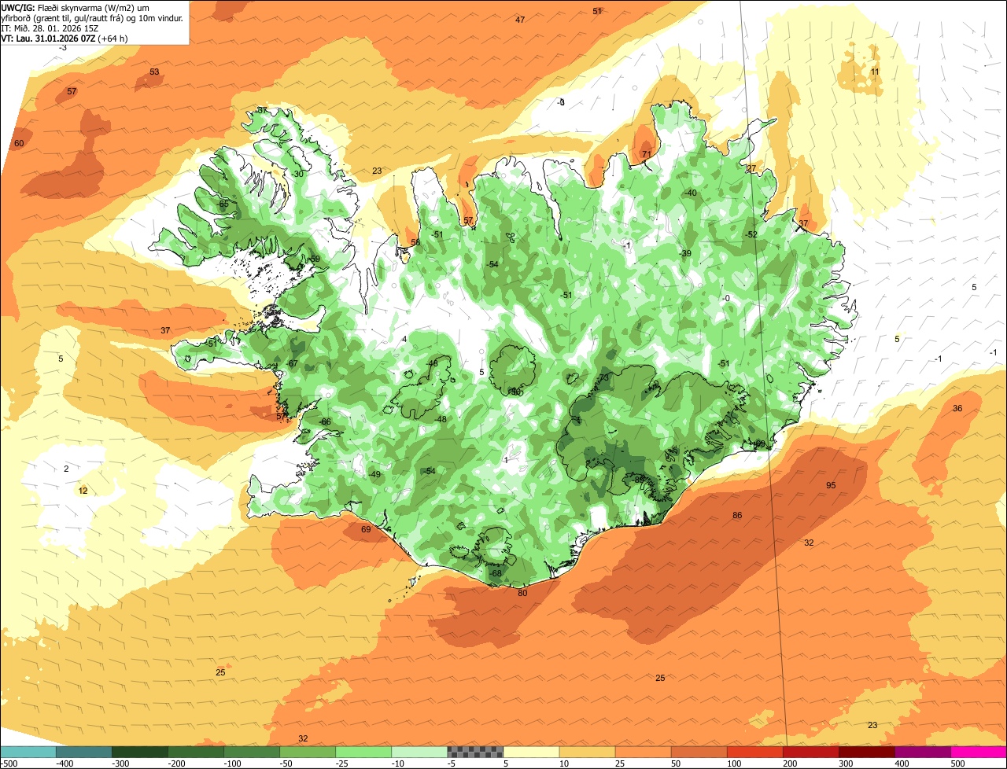
Task: Click the map value '-73'
Action: click(x=603, y=378)
